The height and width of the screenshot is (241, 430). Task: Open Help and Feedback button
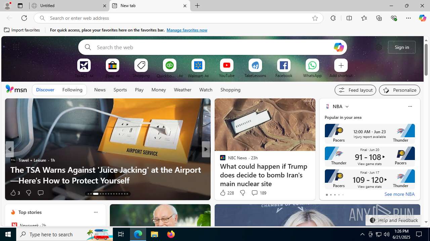pos(393,220)
